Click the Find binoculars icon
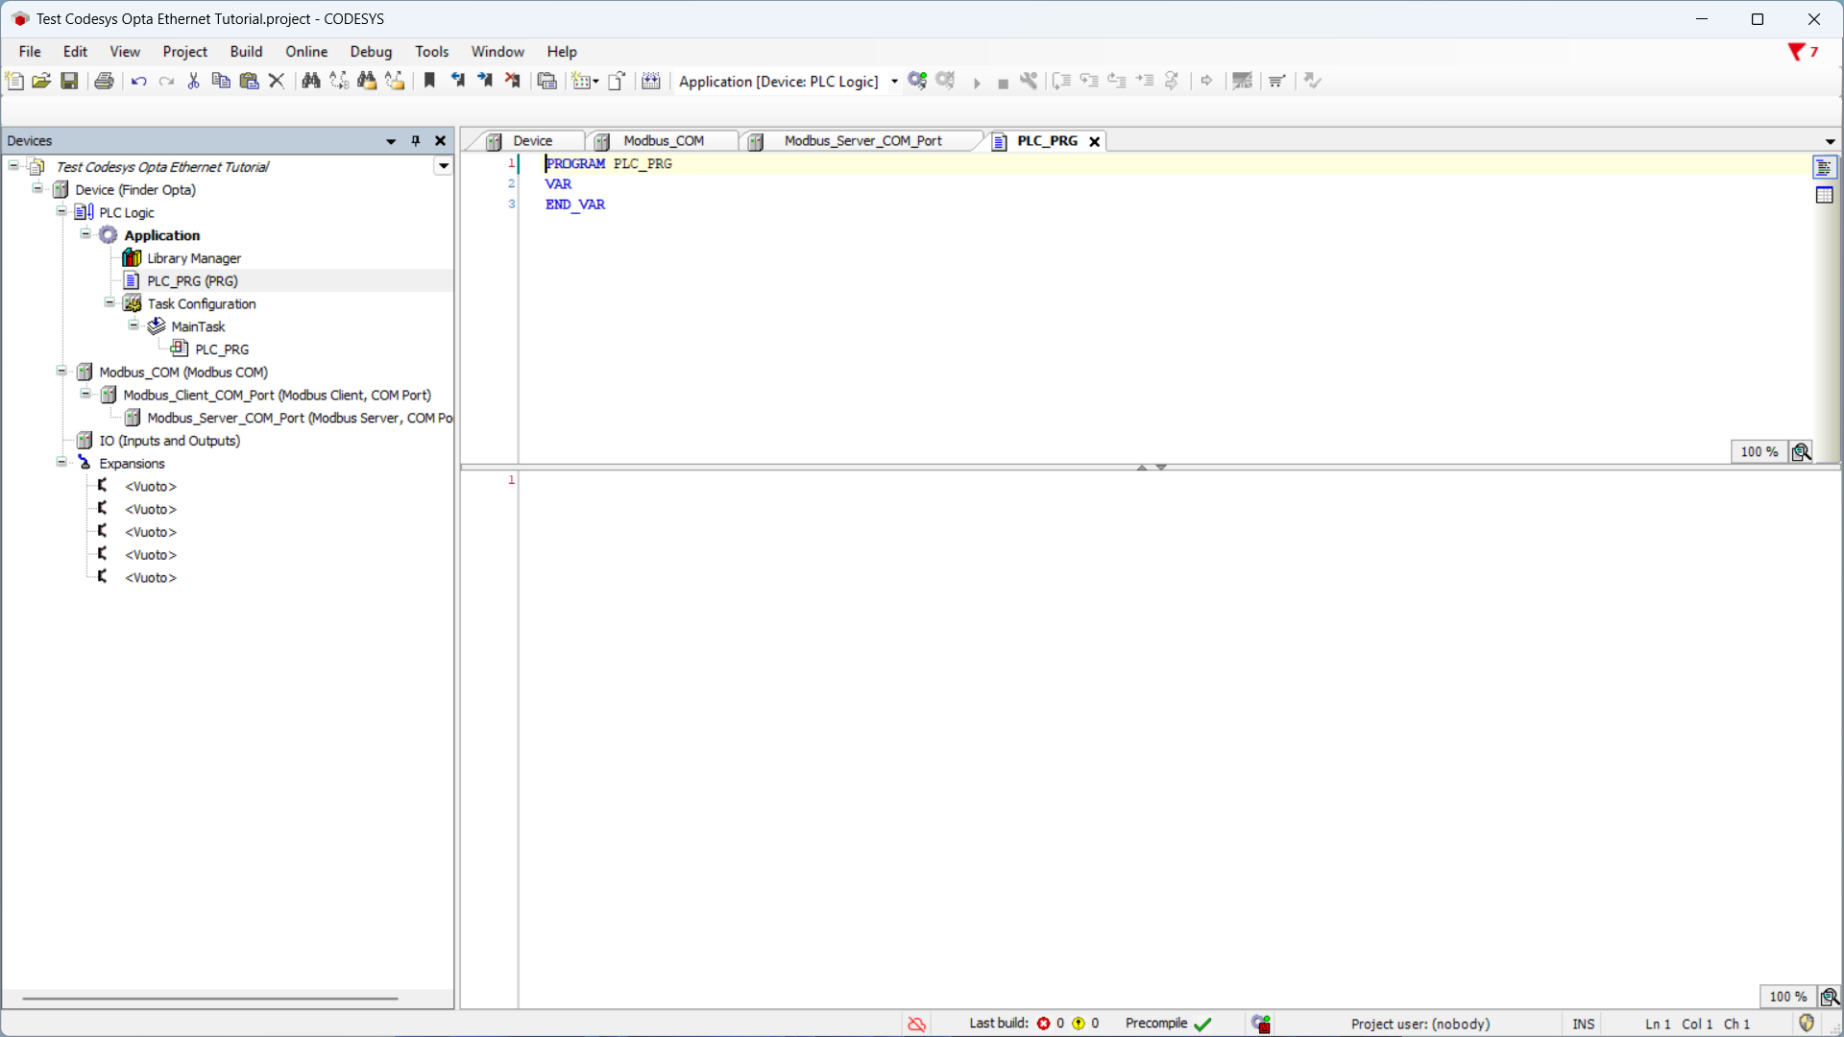The image size is (1844, 1037). click(310, 81)
